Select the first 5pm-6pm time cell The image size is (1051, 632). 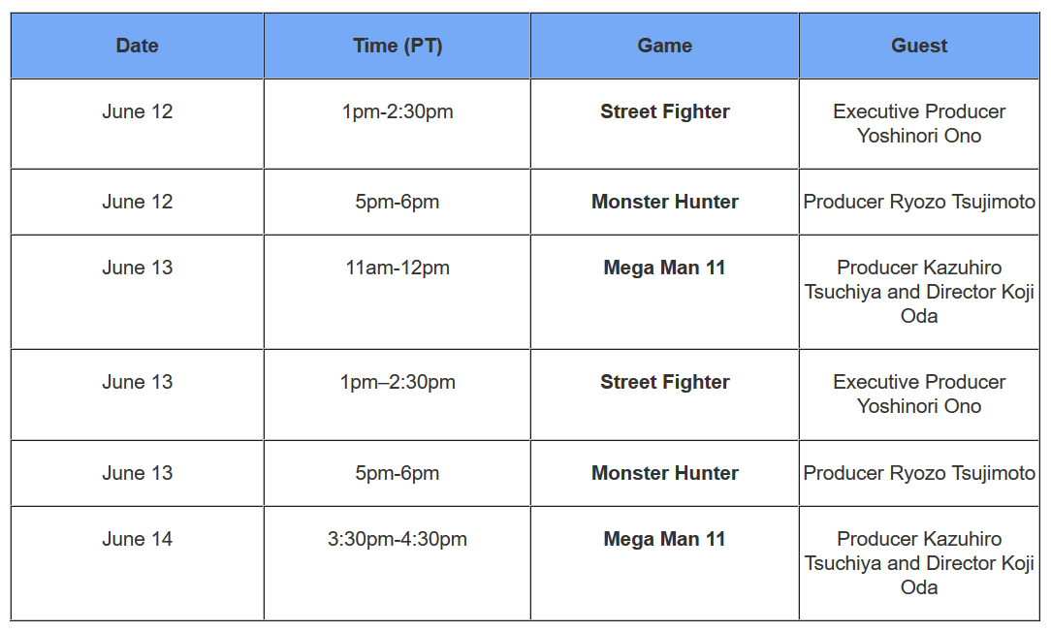[398, 202]
